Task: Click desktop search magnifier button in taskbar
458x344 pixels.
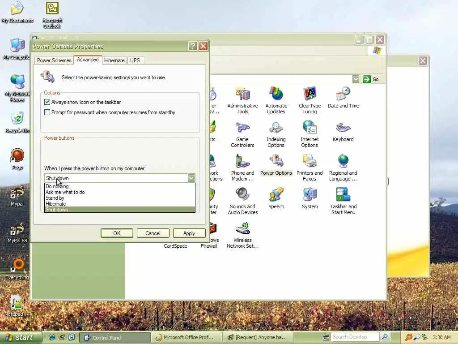Action: point(385,337)
